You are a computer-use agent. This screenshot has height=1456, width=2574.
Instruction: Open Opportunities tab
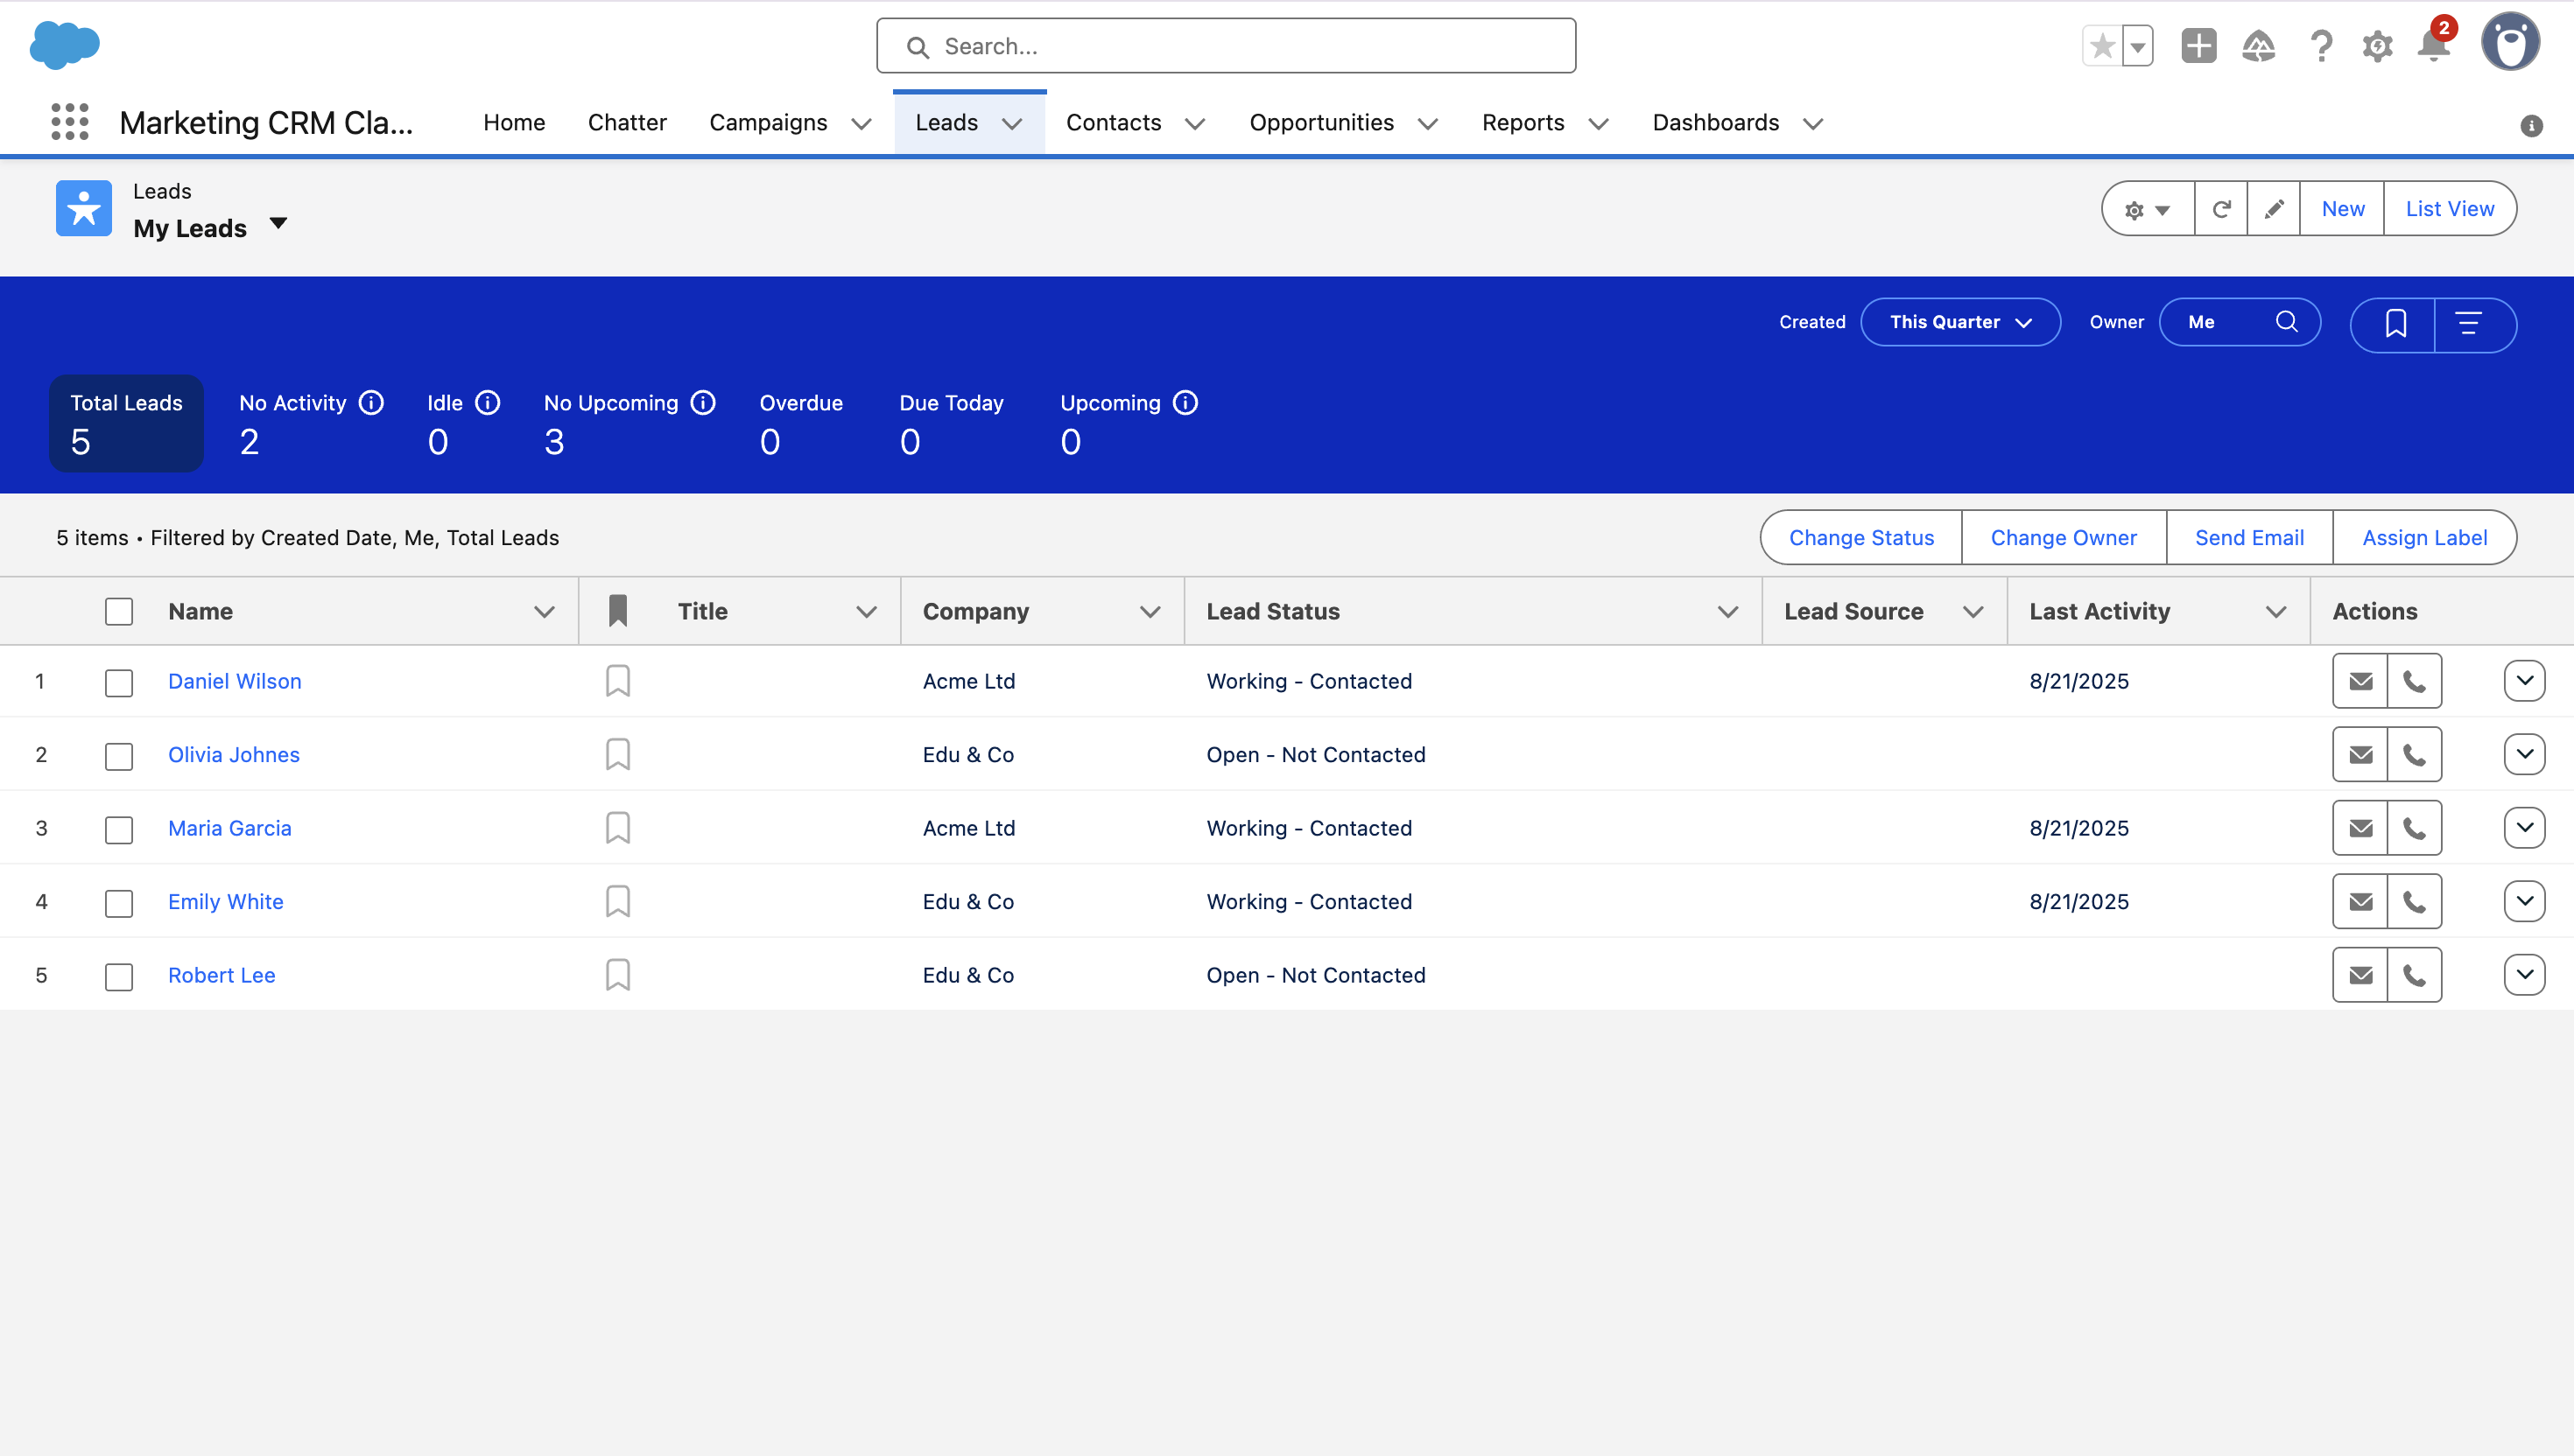1321,122
